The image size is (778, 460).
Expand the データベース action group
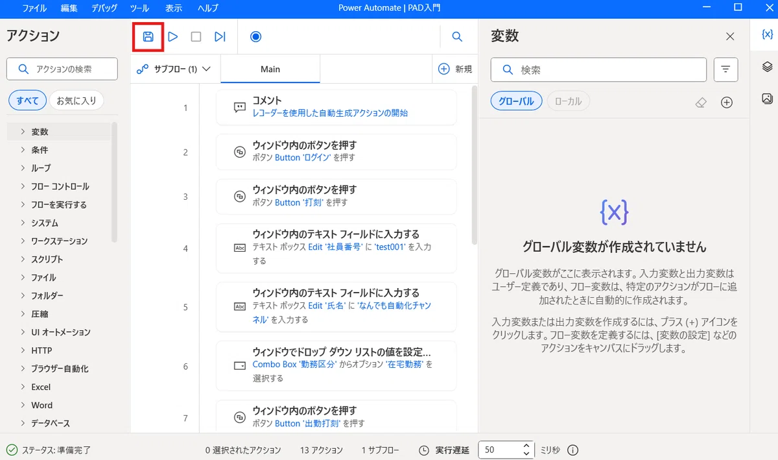[23, 423]
